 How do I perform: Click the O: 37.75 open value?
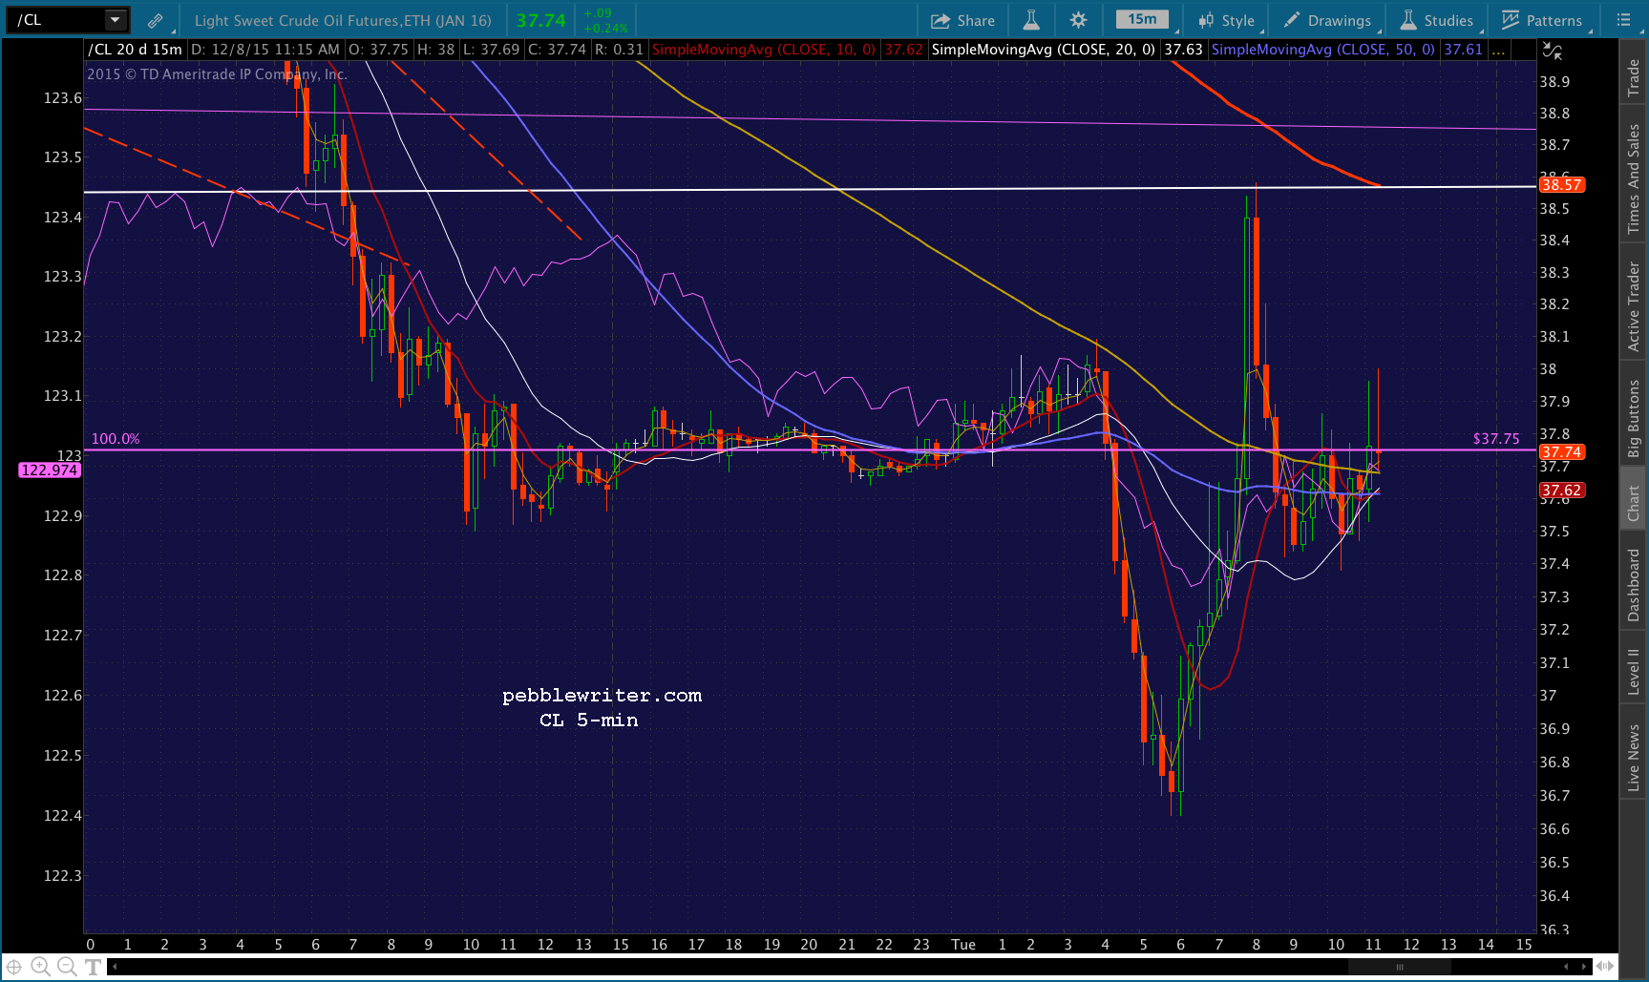tap(379, 50)
